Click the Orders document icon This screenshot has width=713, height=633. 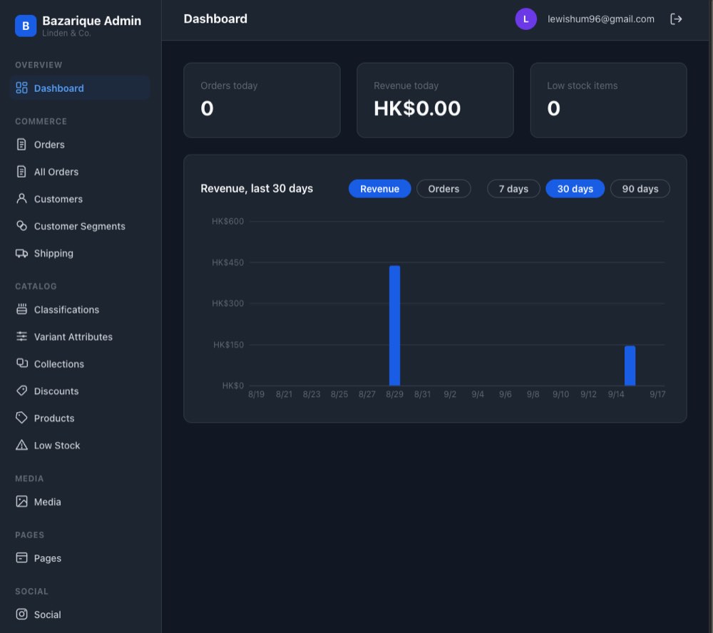[x=21, y=145]
